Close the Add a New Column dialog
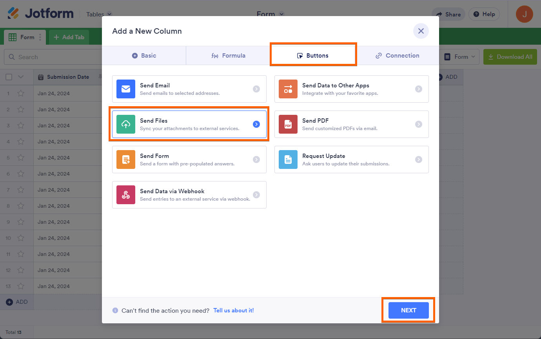The height and width of the screenshot is (339, 541). click(x=421, y=31)
